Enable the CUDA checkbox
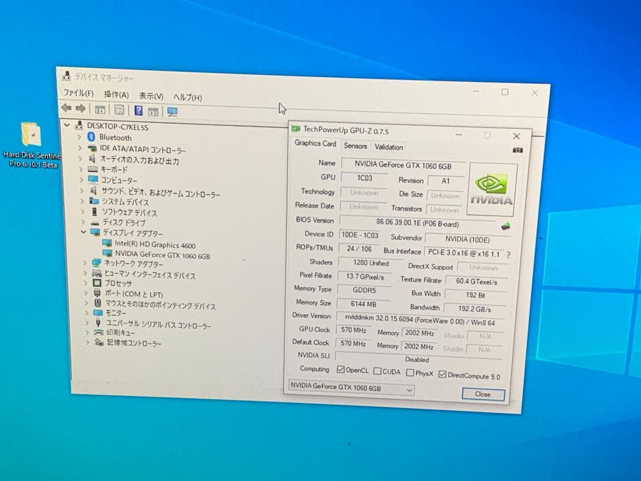The image size is (641, 481). (378, 371)
